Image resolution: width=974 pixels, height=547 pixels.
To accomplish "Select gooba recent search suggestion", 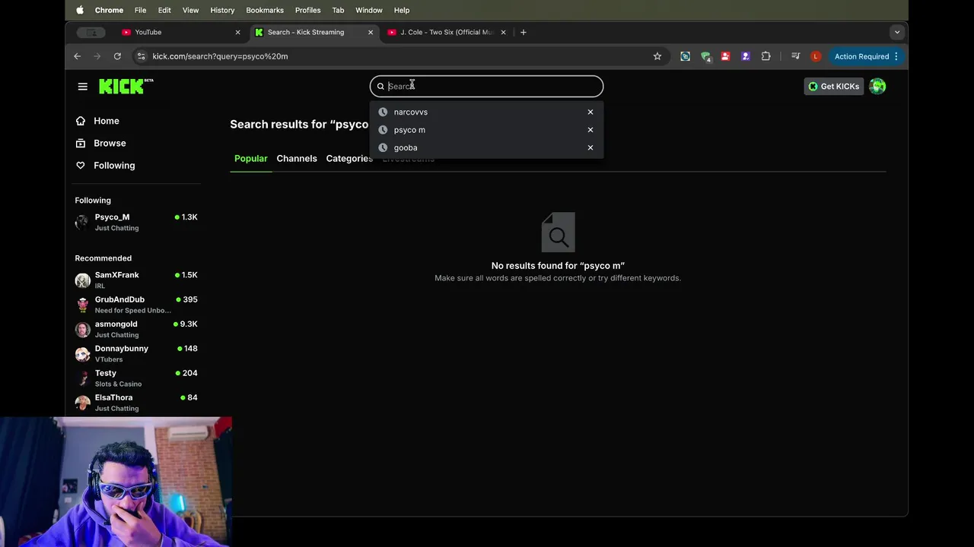I will [x=486, y=147].
